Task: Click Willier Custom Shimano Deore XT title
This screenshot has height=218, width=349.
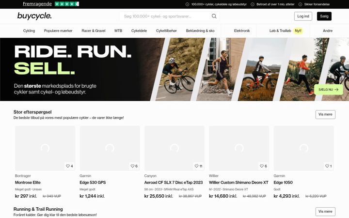Action: tap(238, 183)
